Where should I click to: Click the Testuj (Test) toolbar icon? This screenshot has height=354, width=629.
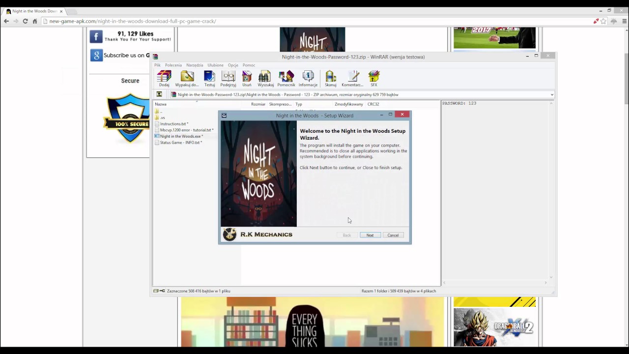(209, 79)
